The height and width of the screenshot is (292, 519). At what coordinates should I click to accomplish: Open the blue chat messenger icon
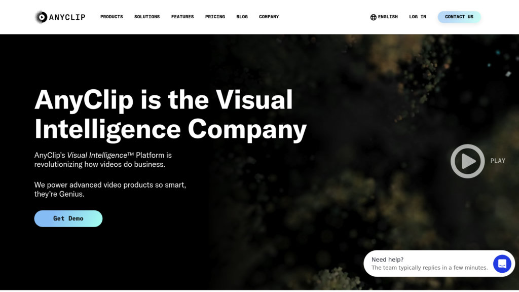pyautogui.click(x=502, y=264)
